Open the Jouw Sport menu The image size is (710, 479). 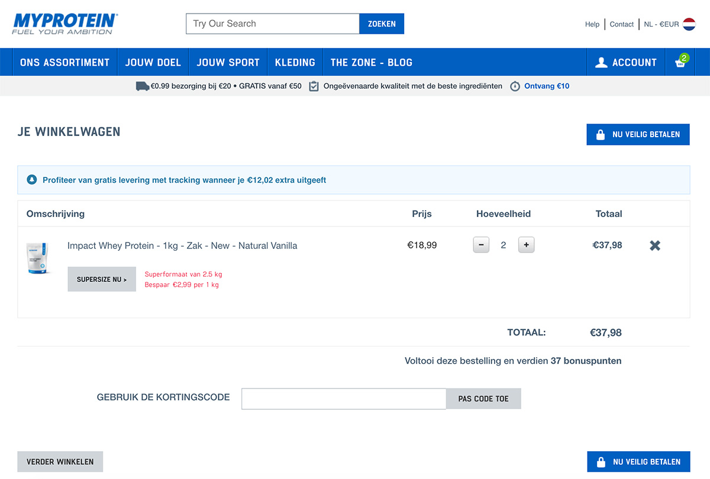pos(228,62)
